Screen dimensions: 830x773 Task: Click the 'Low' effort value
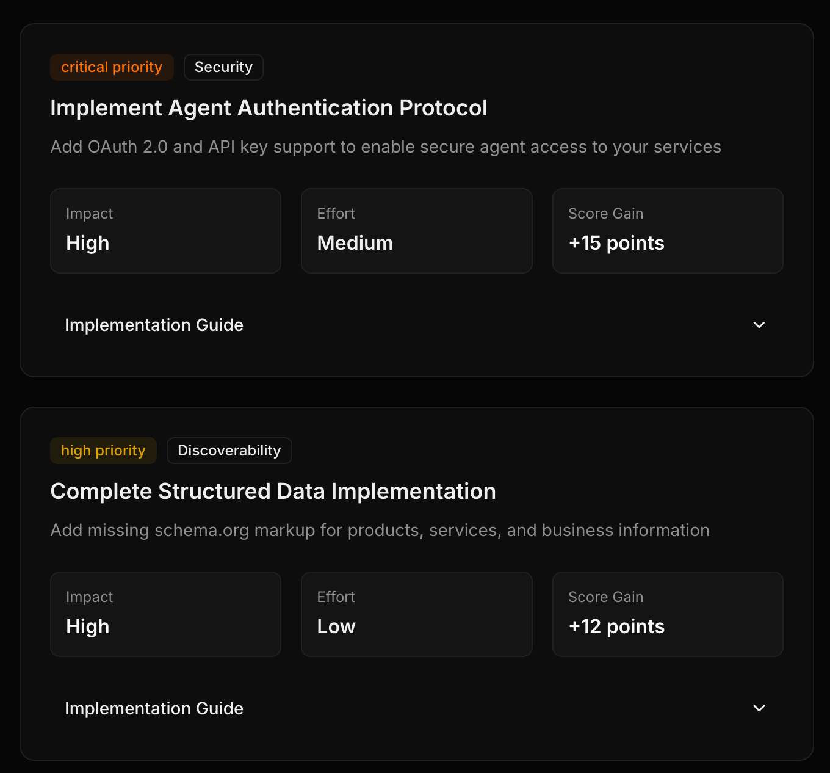(336, 626)
